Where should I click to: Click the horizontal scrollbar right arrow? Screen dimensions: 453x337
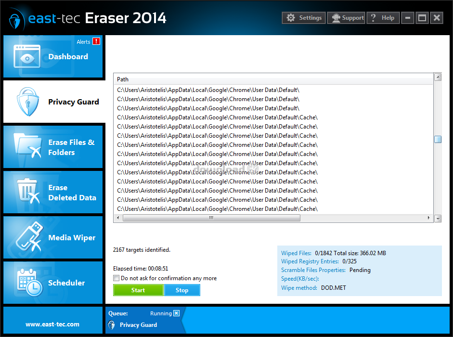[x=429, y=218]
